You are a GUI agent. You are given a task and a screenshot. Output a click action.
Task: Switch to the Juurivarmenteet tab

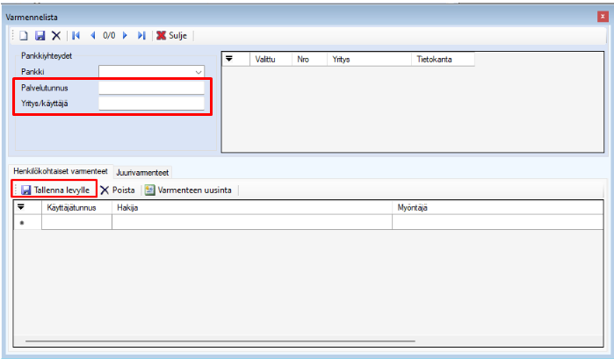tap(142, 172)
